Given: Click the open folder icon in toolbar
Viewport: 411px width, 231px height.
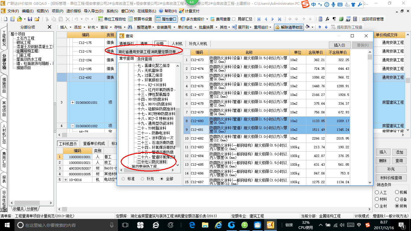Looking at the screenshot, I should tap(19, 19).
